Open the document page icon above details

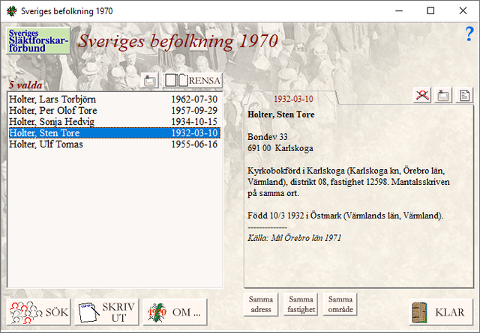(465, 95)
